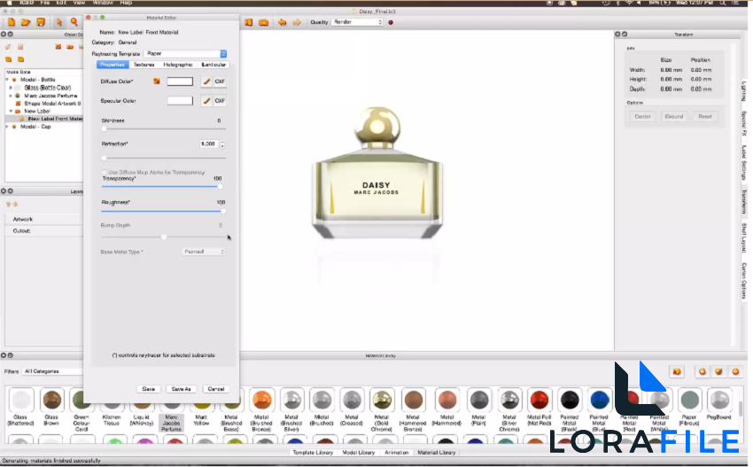Select Metal (Silver Chrome) material thumbnail

(509, 400)
